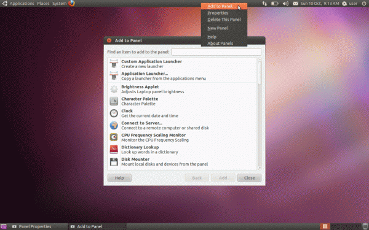Click the Connect to Server globe icon
This screenshot has height=230, width=369.
(114, 125)
